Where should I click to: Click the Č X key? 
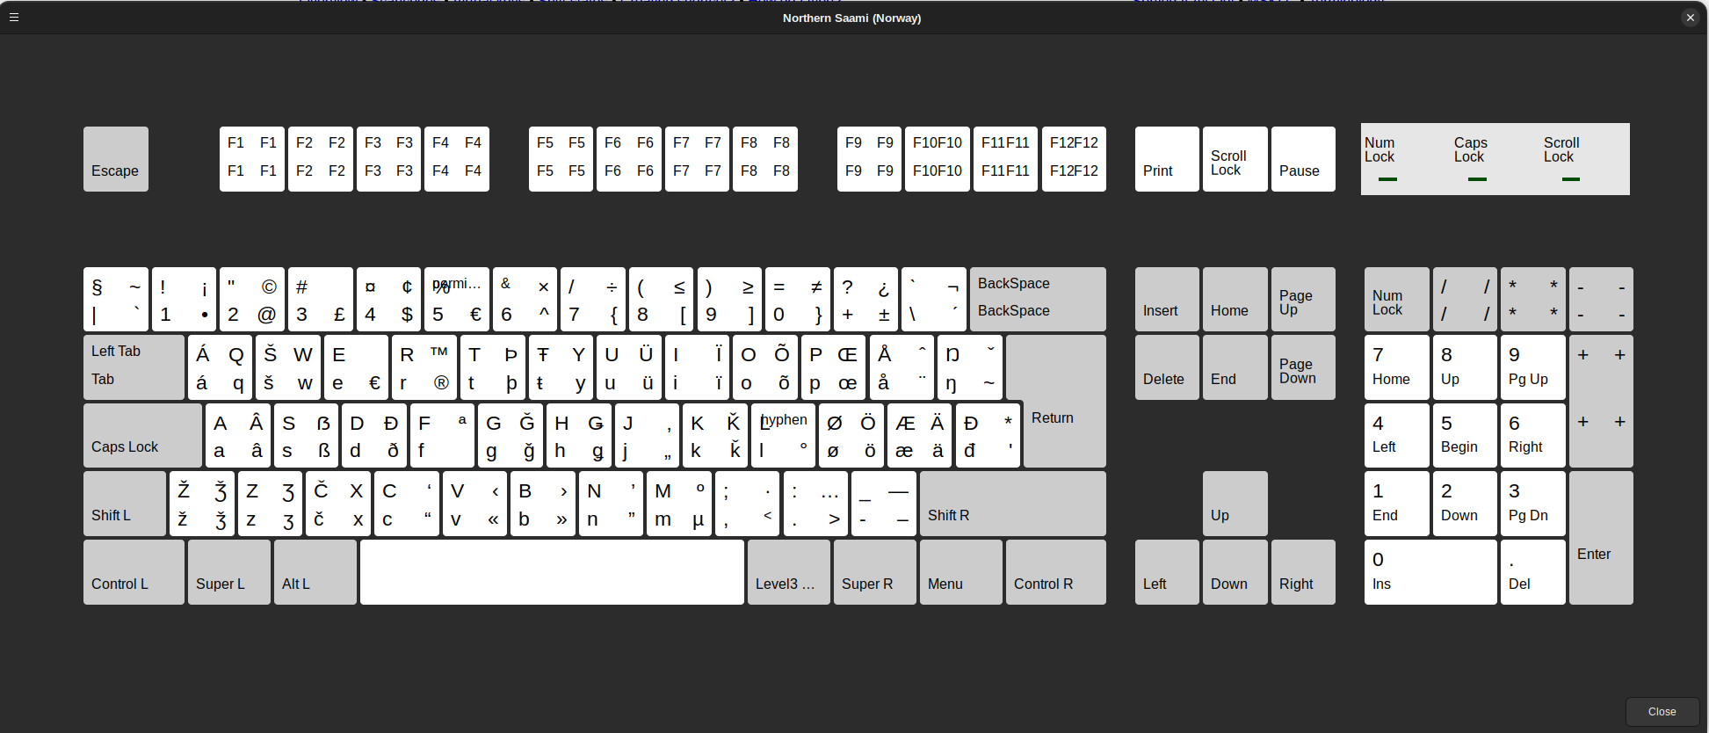pyautogui.click(x=338, y=504)
